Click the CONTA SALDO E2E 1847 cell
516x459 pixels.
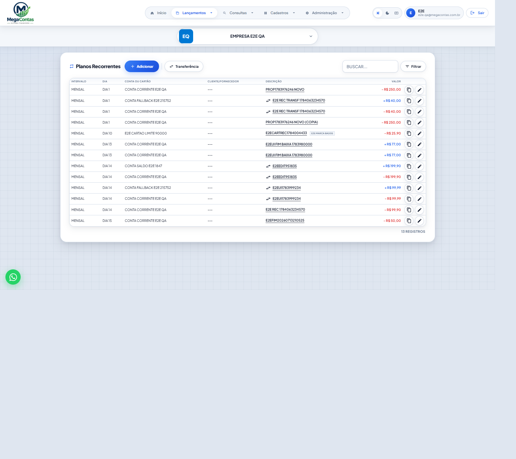tap(143, 166)
